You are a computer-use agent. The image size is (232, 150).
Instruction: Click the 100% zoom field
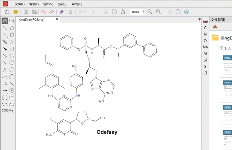136,12
